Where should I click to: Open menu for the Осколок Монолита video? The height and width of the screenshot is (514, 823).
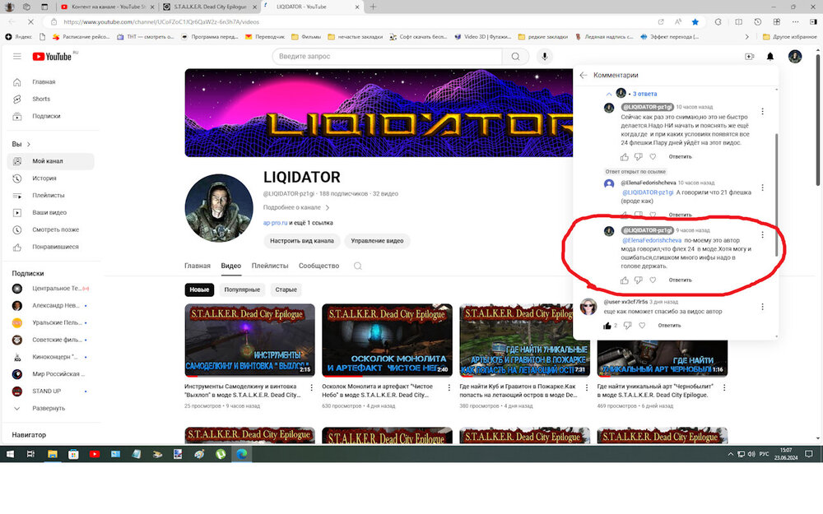tap(449, 387)
